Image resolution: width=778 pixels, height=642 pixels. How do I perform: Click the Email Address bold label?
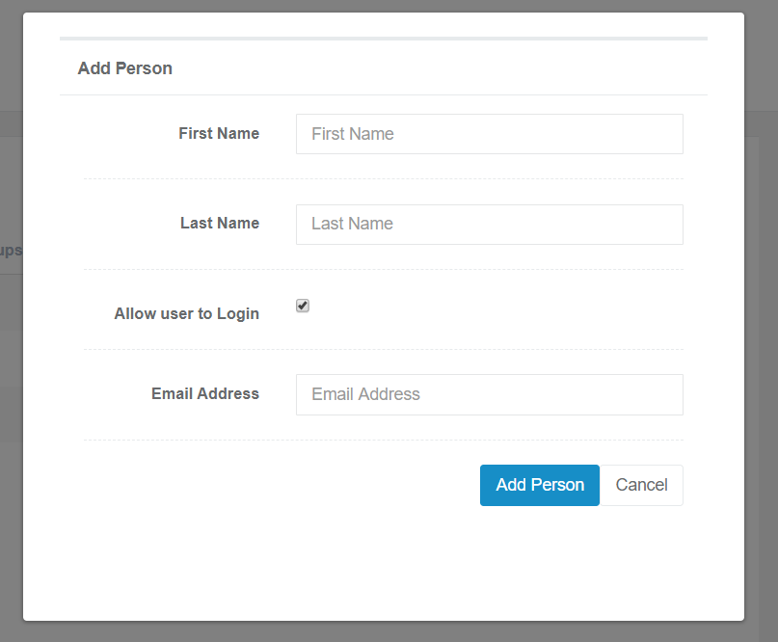click(x=205, y=393)
